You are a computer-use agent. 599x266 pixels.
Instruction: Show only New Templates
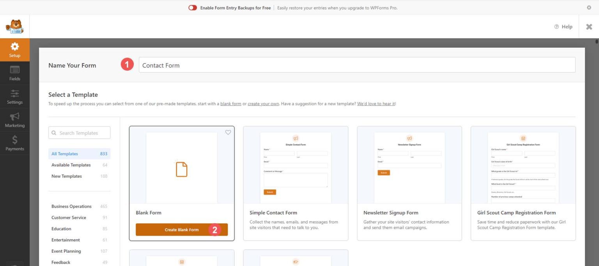[66, 176]
